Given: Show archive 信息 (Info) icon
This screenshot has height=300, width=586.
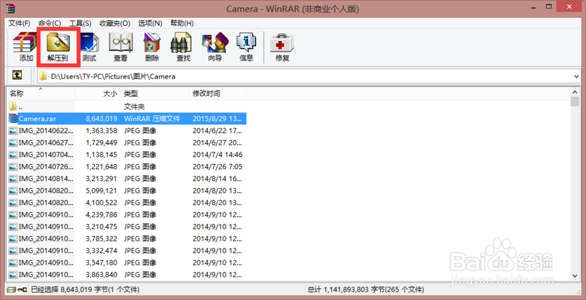Looking at the screenshot, I should 246,47.
